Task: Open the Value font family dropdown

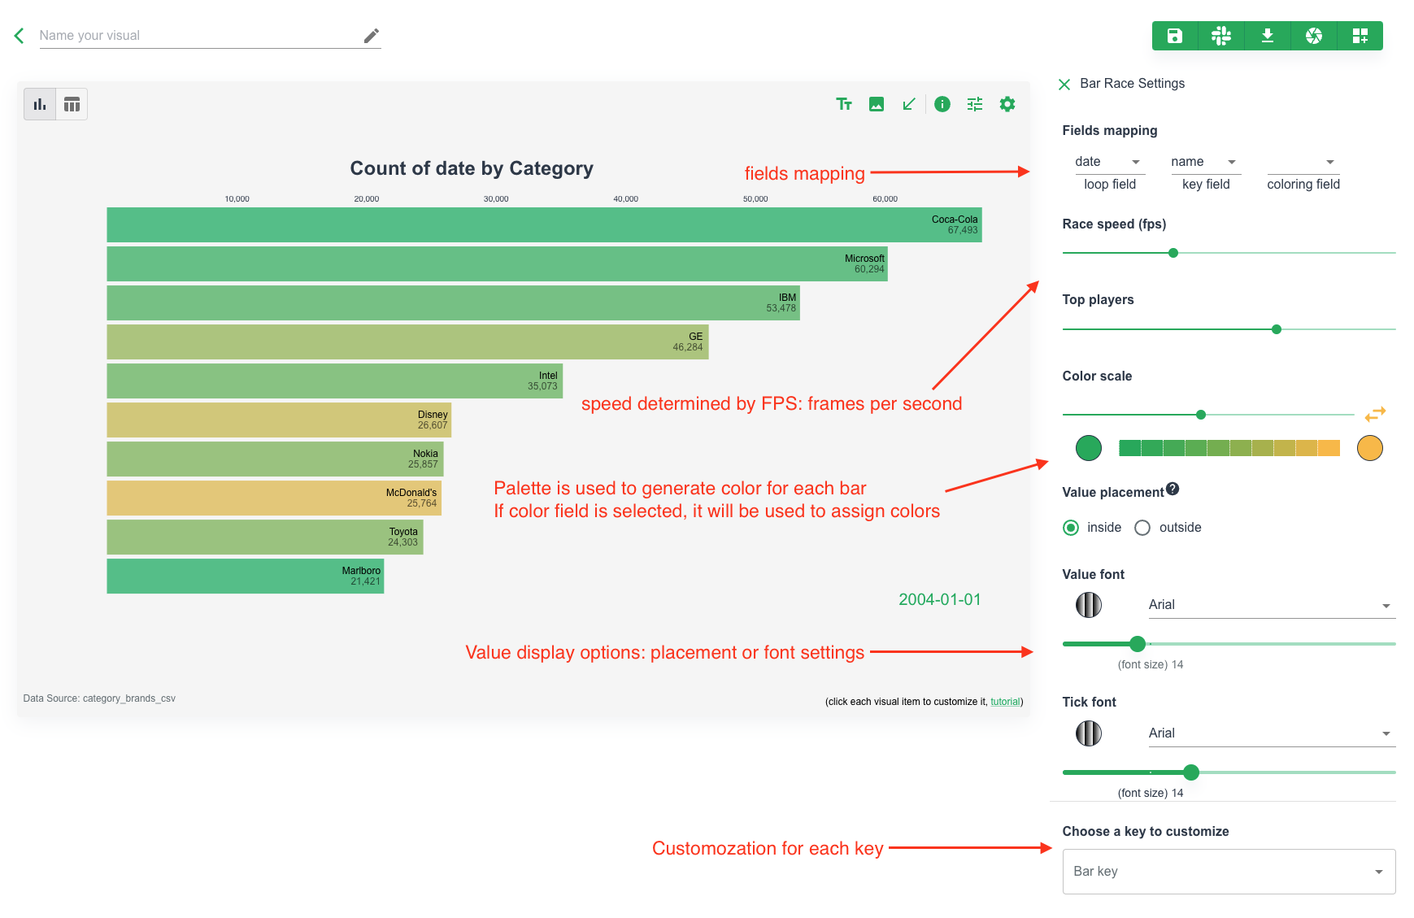Action: (1272, 605)
